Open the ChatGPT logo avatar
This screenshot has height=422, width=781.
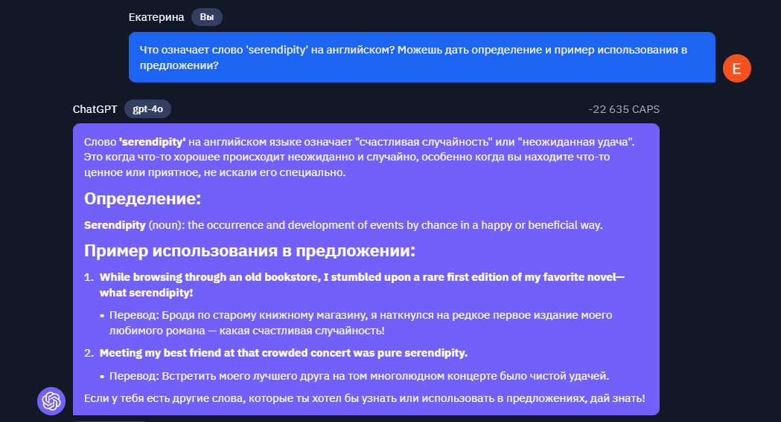point(51,400)
